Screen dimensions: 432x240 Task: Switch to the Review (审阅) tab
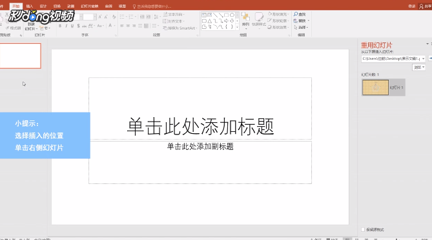point(108,6)
